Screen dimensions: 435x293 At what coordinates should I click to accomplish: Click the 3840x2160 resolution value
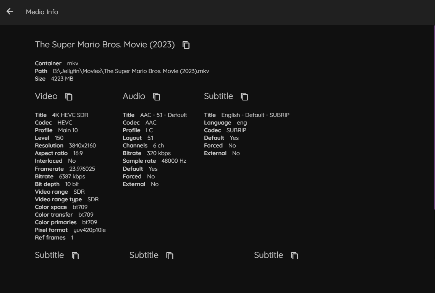[x=82, y=146]
